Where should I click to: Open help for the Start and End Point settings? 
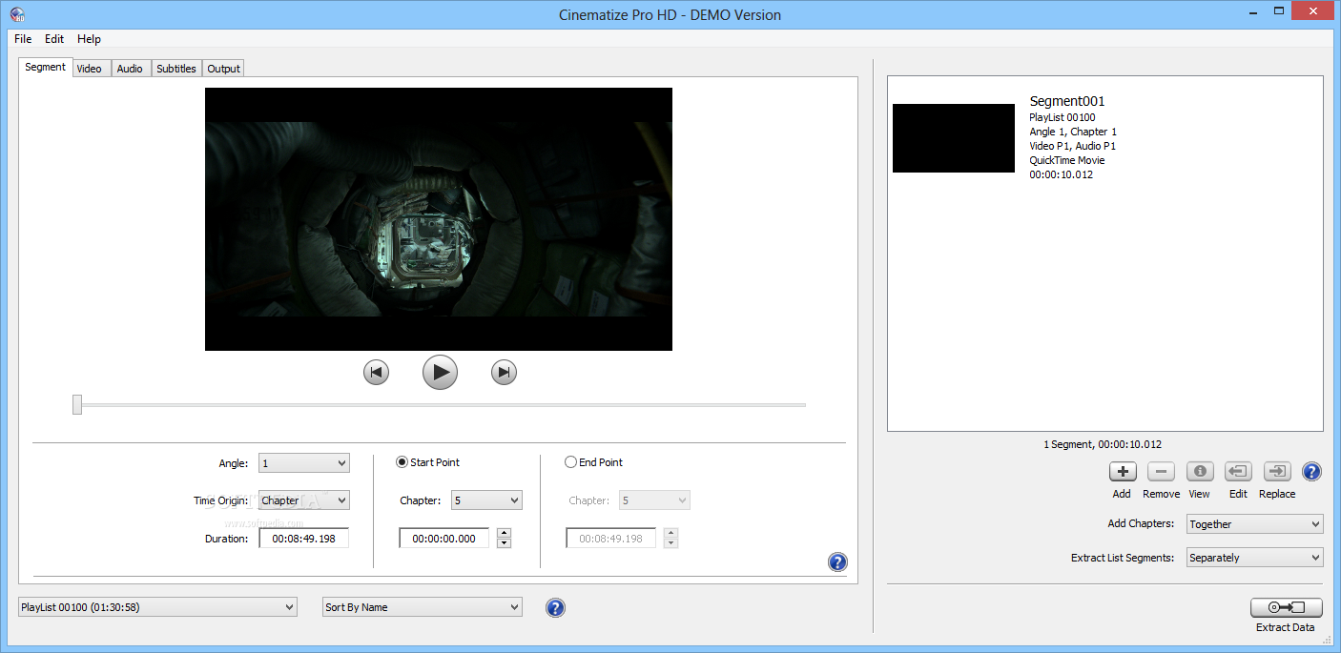837,562
